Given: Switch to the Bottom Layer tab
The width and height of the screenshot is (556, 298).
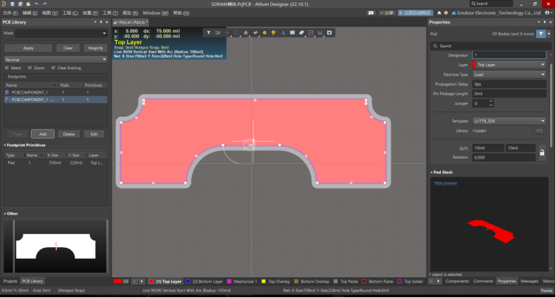Looking at the screenshot, I should point(207,281).
